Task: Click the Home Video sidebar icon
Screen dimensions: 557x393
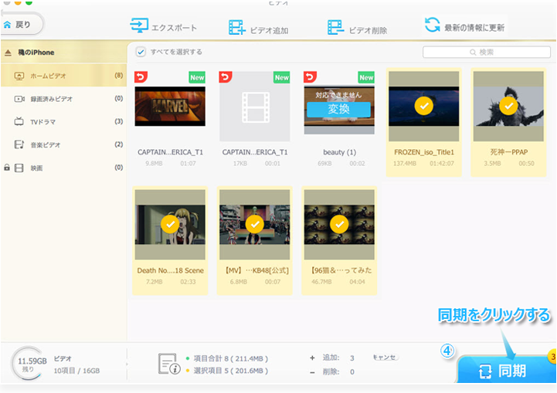Action: click(x=19, y=76)
